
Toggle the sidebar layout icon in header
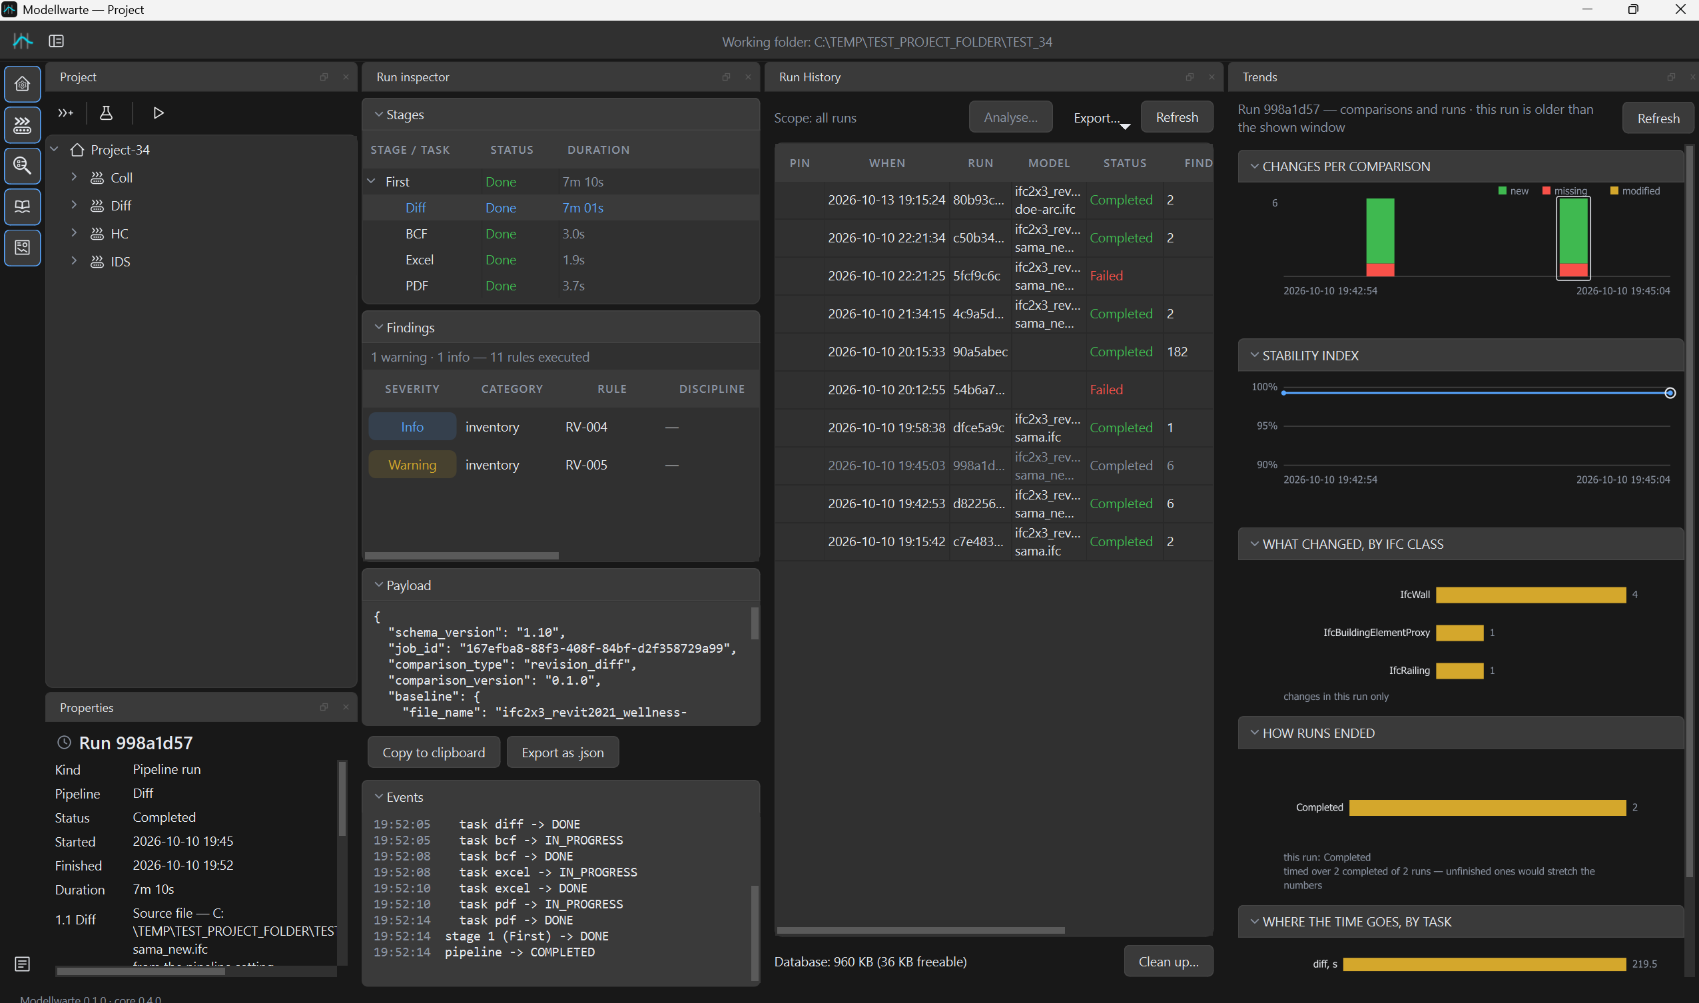tap(56, 41)
